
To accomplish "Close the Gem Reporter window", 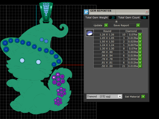I will [147, 12].
